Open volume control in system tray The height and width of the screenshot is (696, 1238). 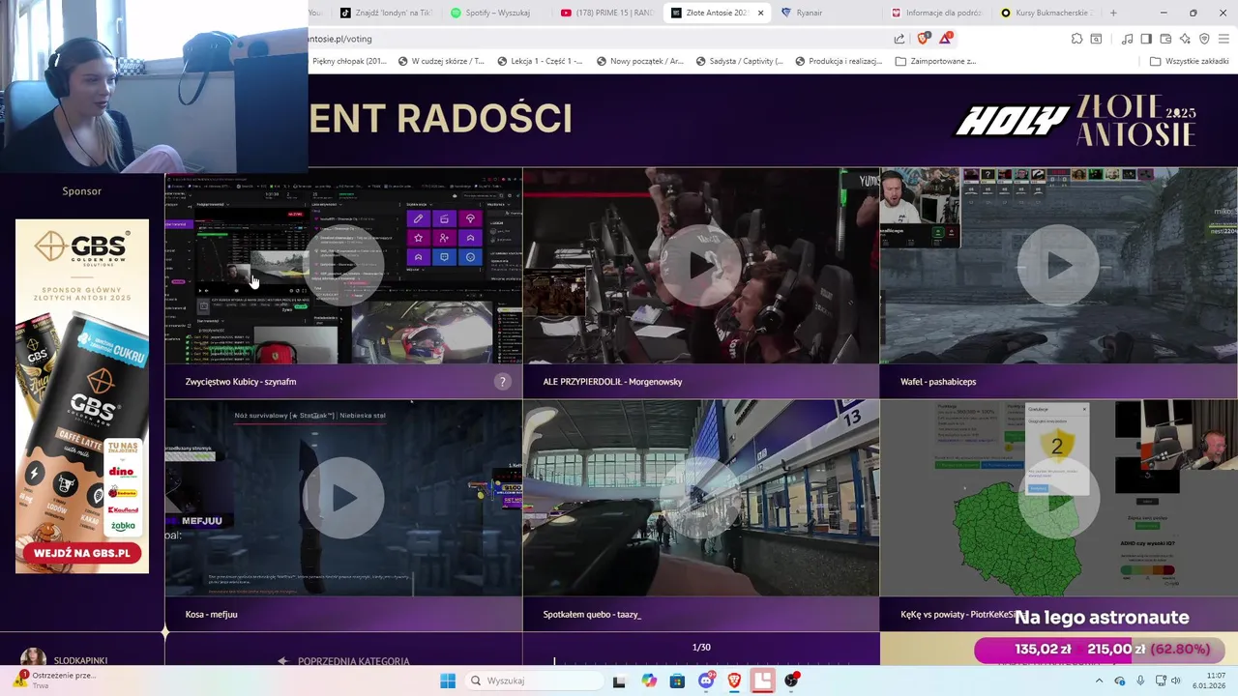pyautogui.click(x=1176, y=681)
